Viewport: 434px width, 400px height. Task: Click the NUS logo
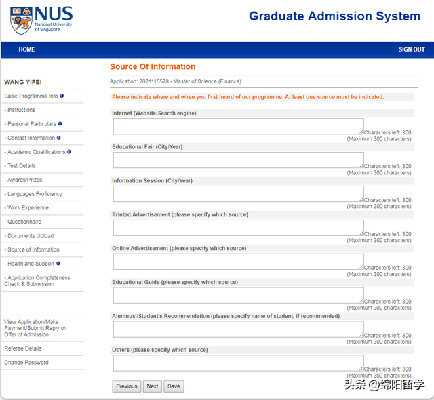(41, 20)
